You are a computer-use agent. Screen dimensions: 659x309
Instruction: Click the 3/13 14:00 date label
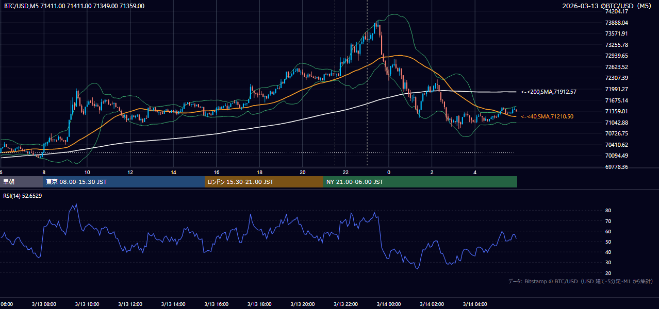click(173, 304)
